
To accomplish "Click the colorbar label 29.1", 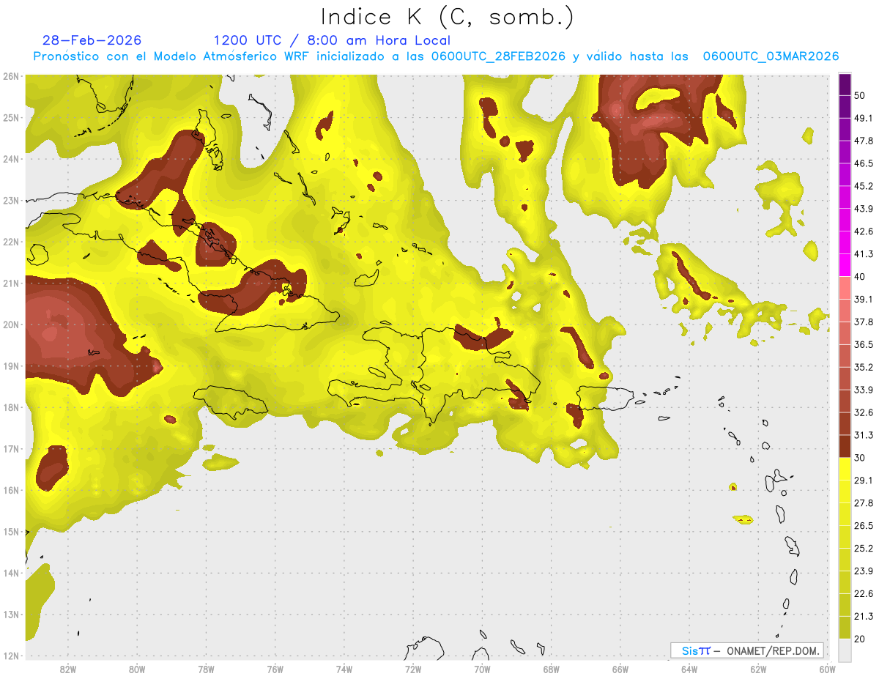I will [x=863, y=481].
